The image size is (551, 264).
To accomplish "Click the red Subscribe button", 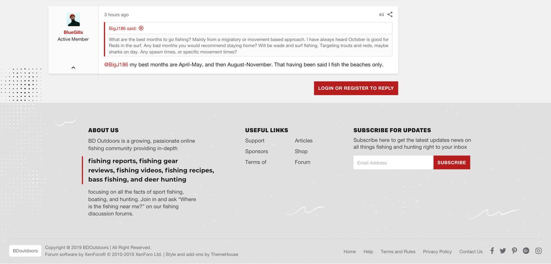I will [451, 162].
